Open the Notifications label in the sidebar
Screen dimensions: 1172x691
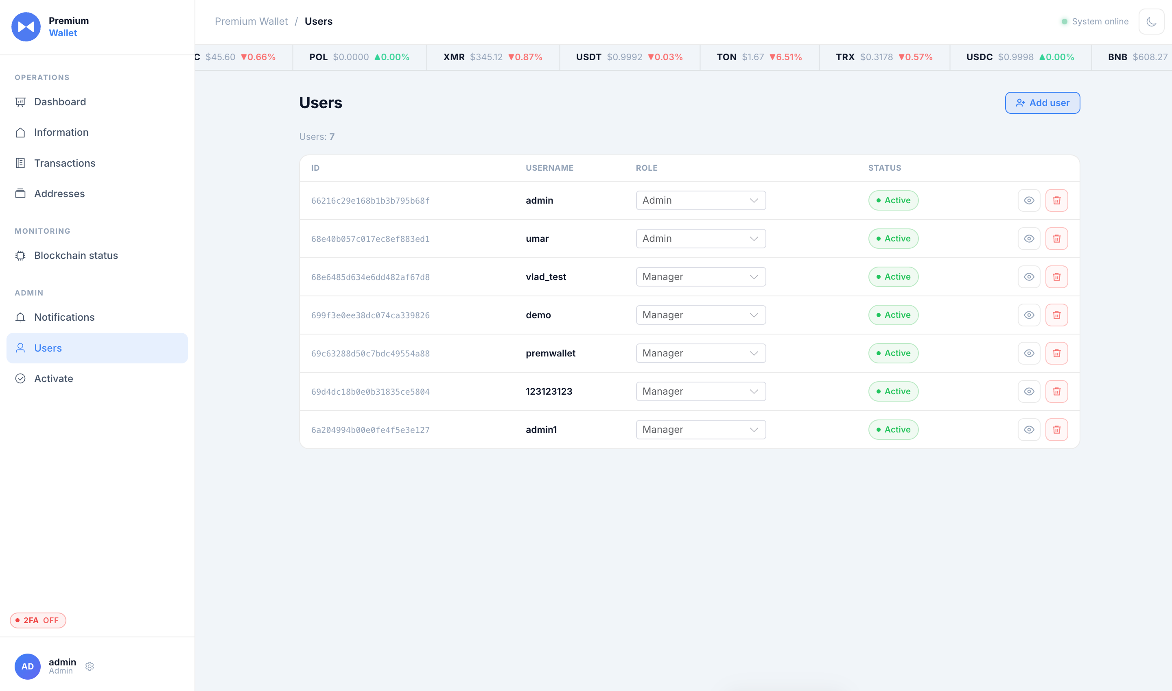(x=64, y=317)
